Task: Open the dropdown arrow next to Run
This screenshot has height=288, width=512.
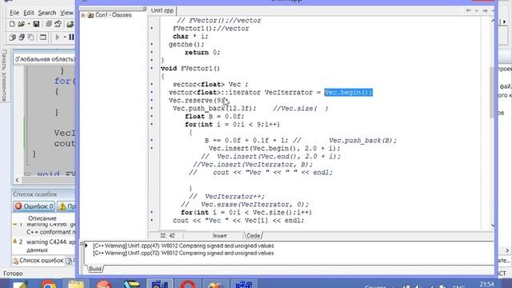Action: pyautogui.click(x=65, y=38)
